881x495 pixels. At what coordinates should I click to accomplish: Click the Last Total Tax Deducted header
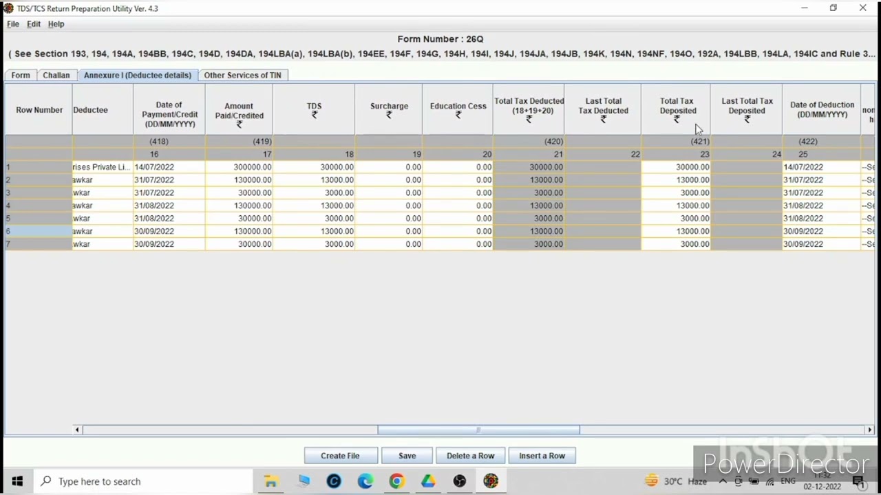603,110
